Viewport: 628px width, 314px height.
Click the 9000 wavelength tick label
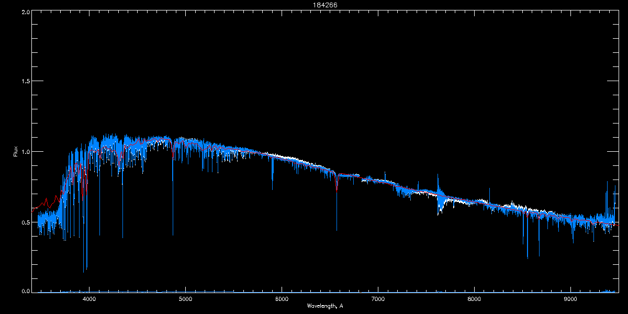point(570,299)
